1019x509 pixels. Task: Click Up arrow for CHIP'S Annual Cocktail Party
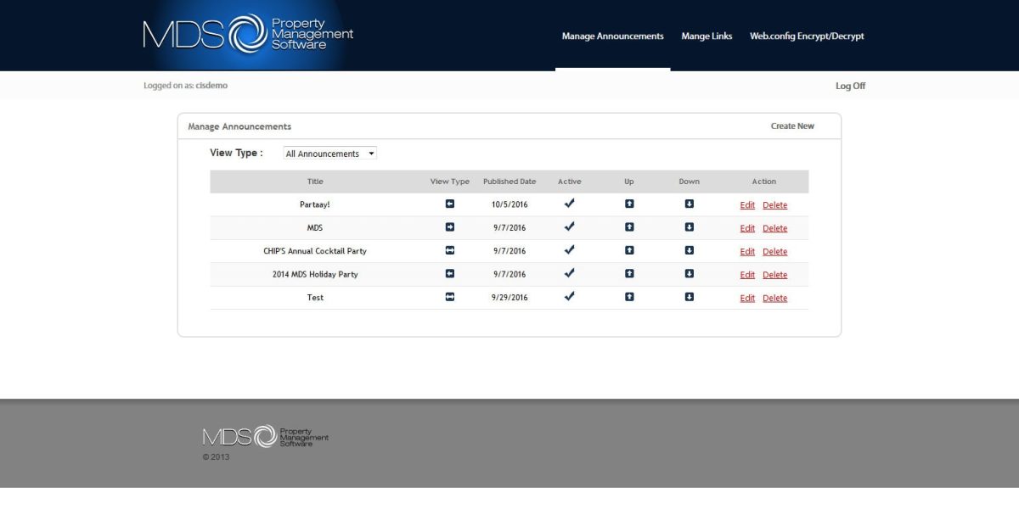629,250
